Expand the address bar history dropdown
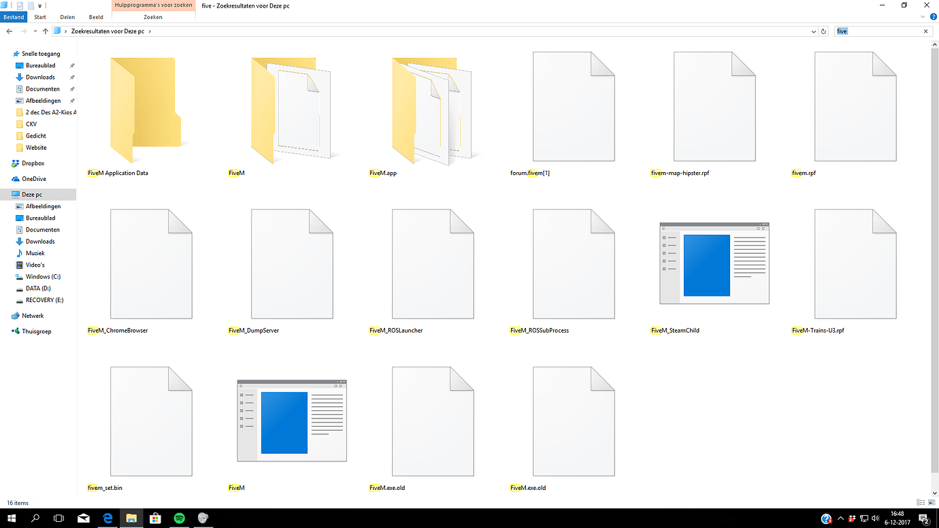 813,31
